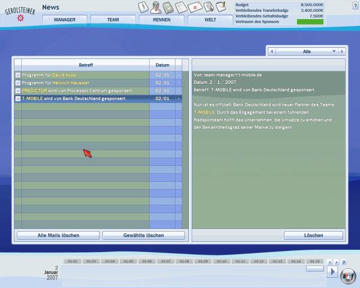This screenshot has height=288, width=360.
Task: Shift the calendar timeline forward with right arrow
Action: click(x=336, y=262)
